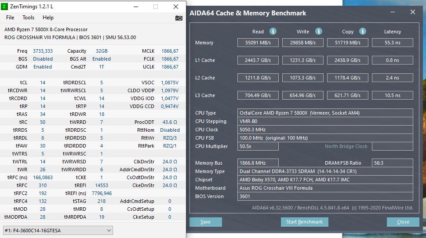Click Memory Copy value 51719 MB/s
426x238 pixels.
point(347,43)
